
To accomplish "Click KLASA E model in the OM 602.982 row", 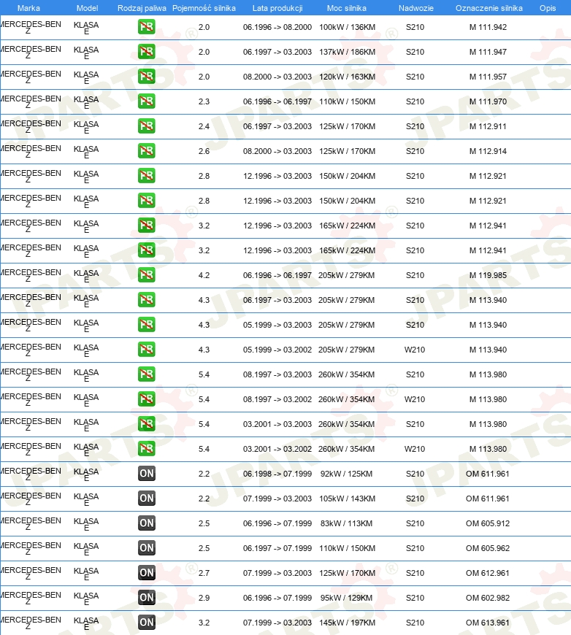I will (x=86, y=599).
